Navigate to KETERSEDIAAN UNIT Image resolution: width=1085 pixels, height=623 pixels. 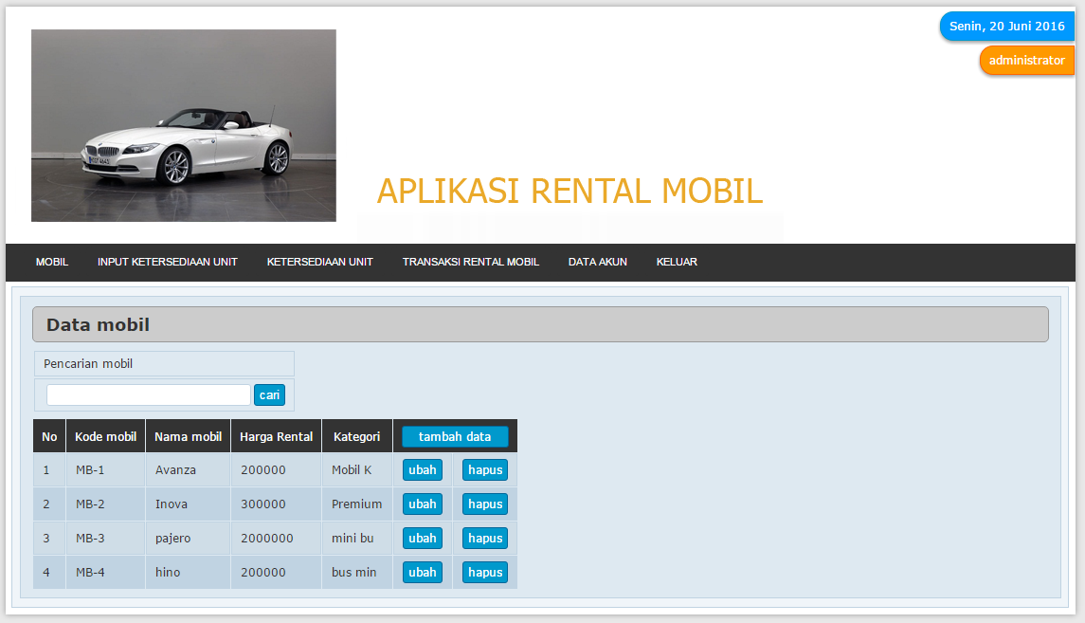point(320,262)
